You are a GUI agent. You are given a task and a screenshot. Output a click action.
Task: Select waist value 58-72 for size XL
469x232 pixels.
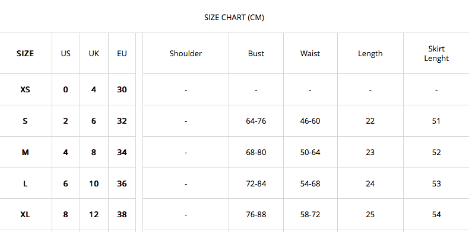point(310,214)
